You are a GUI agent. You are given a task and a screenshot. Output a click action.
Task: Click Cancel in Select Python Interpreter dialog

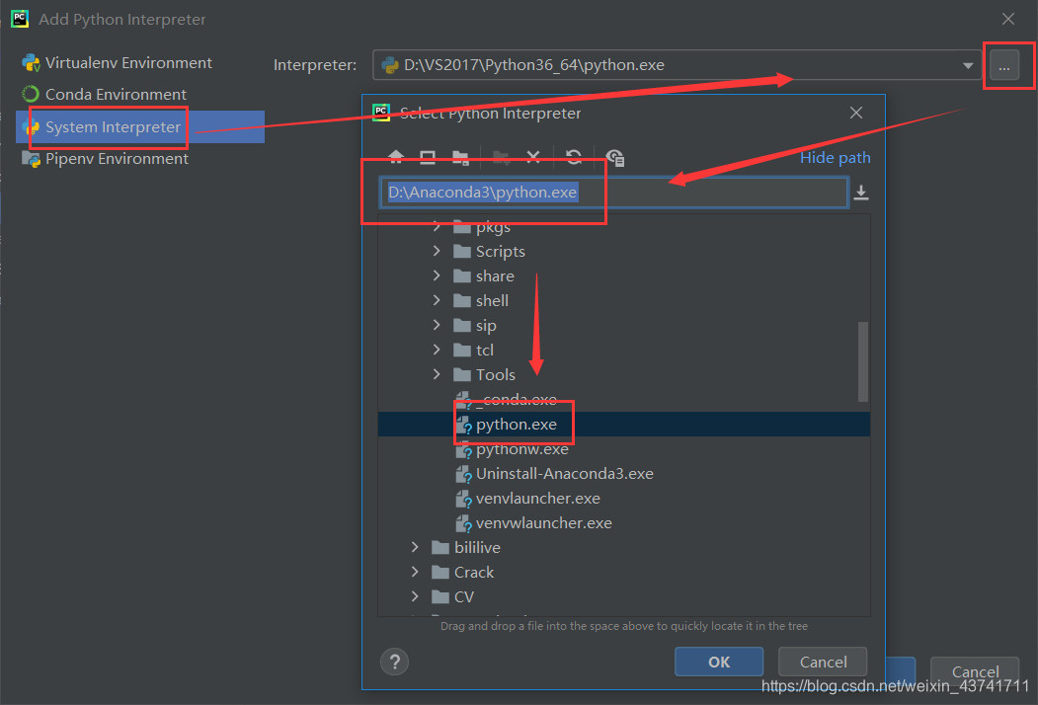click(823, 662)
